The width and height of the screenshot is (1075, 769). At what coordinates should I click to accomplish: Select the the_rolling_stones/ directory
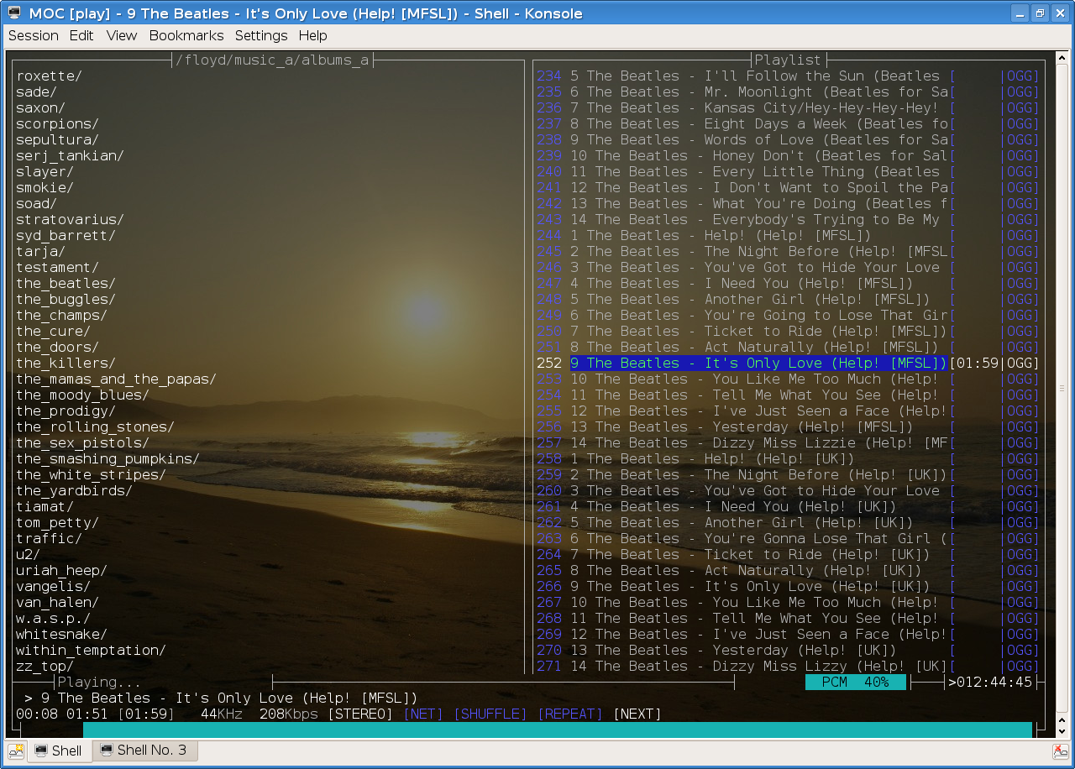click(x=95, y=426)
